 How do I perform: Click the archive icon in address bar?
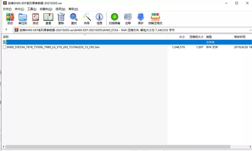pos(16,30)
